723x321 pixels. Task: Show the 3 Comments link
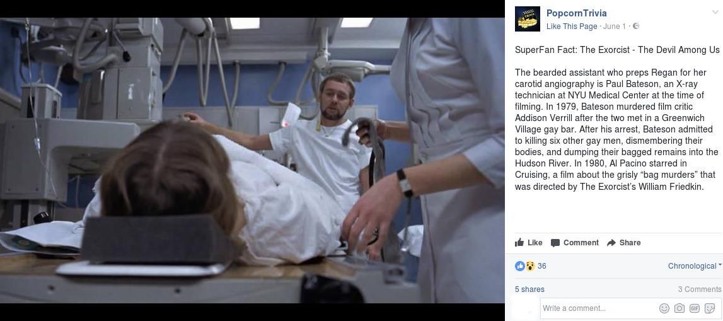click(700, 289)
